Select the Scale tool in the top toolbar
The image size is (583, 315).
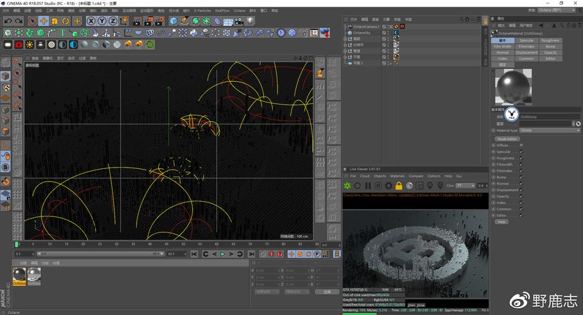[x=55, y=21]
